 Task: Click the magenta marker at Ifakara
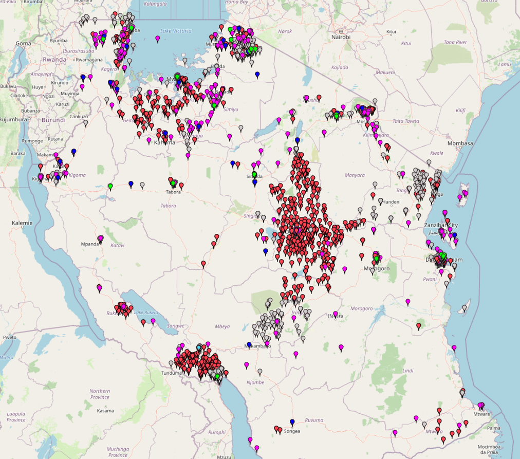coord(336,314)
